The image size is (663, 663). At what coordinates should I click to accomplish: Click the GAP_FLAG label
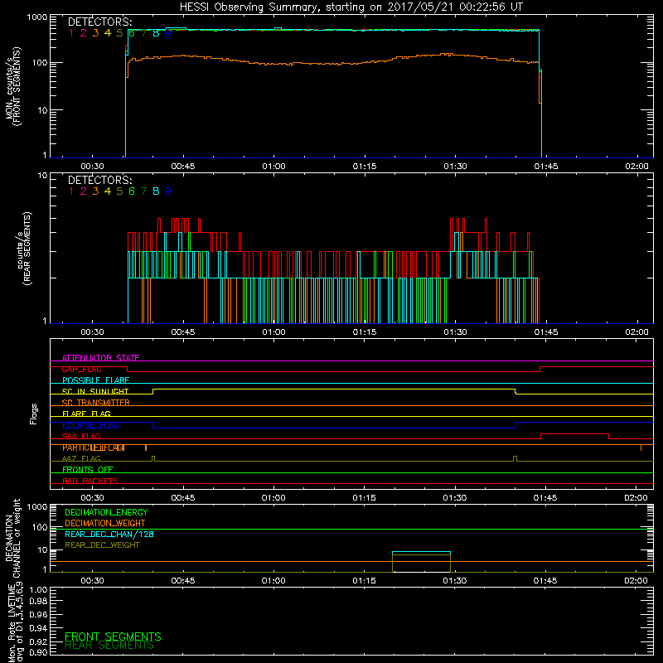(x=81, y=369)
